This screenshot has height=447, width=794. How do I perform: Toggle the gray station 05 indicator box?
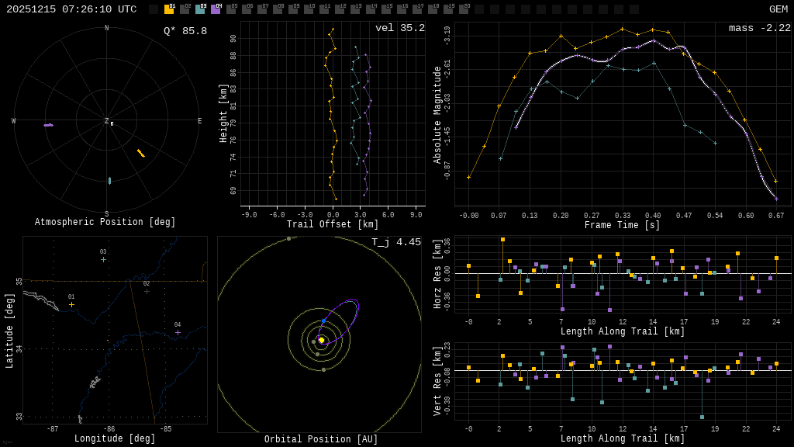[231, 9]
